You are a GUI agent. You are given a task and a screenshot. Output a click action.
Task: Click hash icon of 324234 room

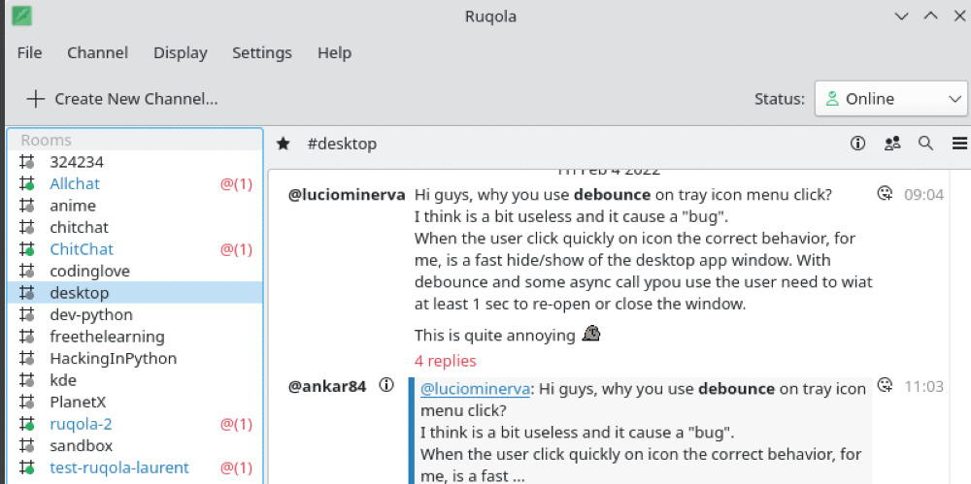click(x=26, y=162)
